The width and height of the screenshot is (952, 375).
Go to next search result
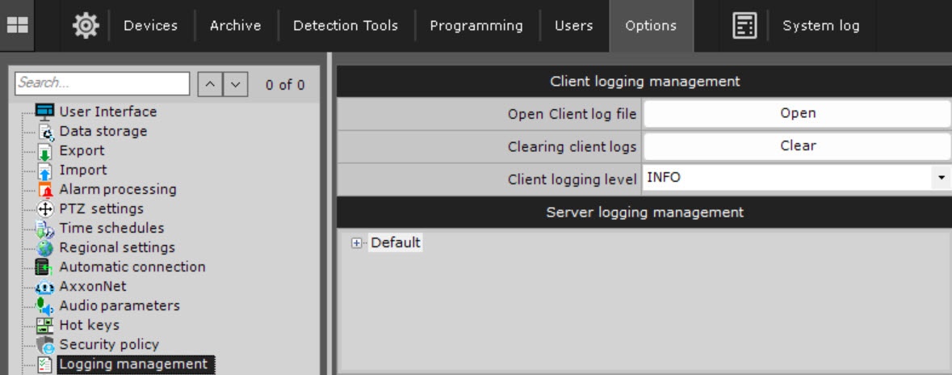(x=236, y=85)
